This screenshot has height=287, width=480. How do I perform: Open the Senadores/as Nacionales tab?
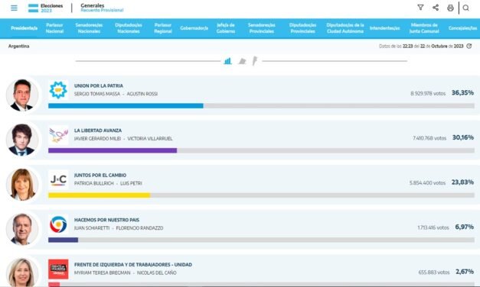click(89, 28)
